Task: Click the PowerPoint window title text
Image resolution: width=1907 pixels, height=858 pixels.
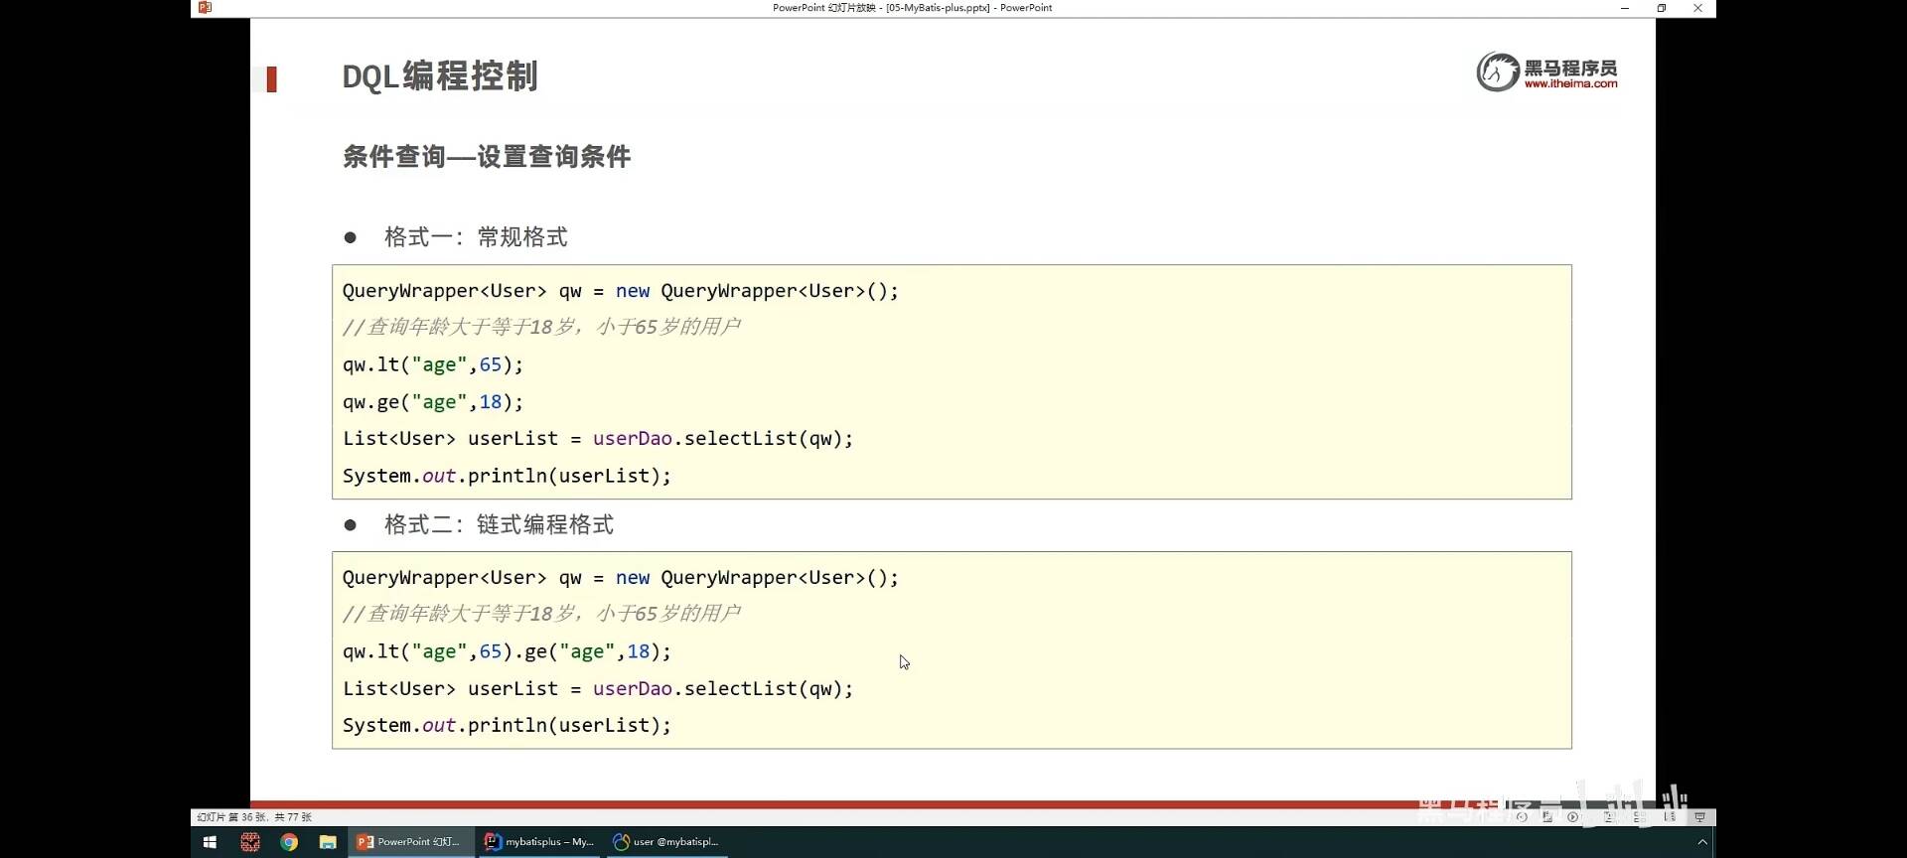Action: [912, 8]
